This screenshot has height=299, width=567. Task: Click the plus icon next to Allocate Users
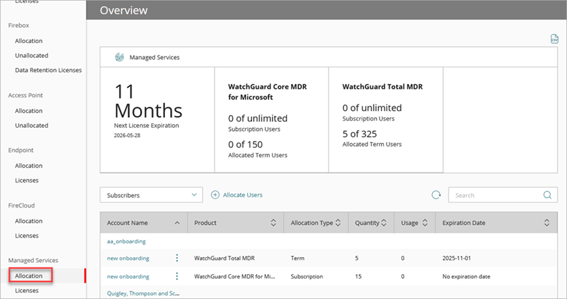click(x=215, y=195)
